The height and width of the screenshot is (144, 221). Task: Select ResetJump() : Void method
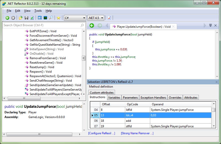tap(42, 67)
